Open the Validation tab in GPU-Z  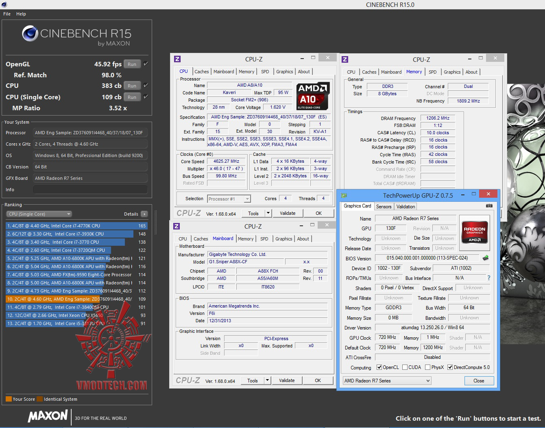point(405,207)
